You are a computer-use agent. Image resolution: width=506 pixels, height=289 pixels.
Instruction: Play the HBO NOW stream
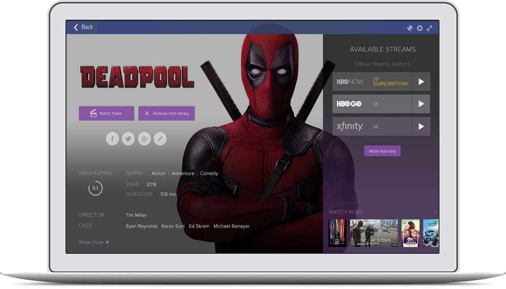point(421,82)
